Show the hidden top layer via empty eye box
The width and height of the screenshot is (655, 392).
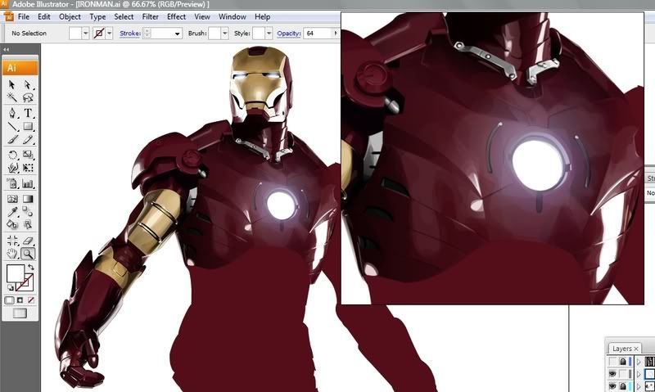pyautogui.click(x=612, y=362)
